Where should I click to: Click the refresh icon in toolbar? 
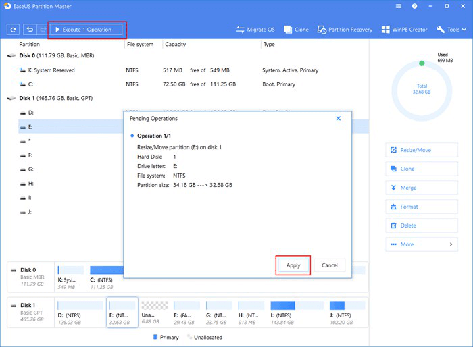pos(13,30)
